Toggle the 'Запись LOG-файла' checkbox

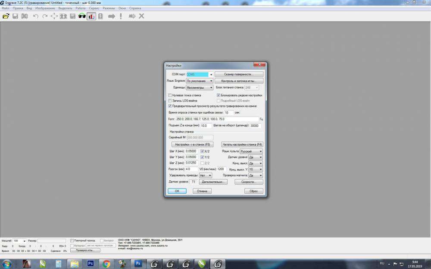click(169, 100)
